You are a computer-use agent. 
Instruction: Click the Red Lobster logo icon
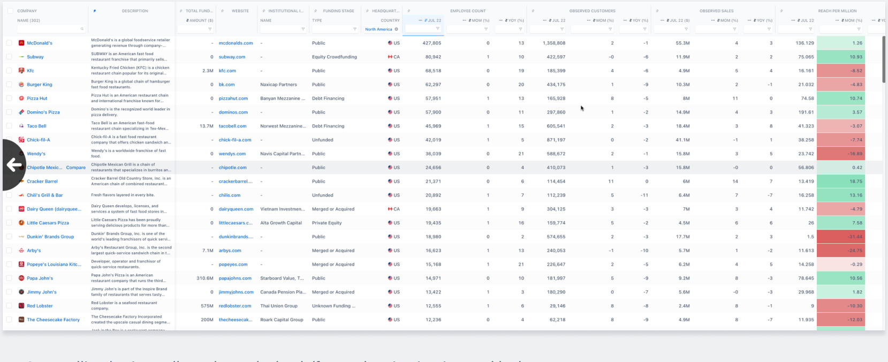tap(21, 306)
